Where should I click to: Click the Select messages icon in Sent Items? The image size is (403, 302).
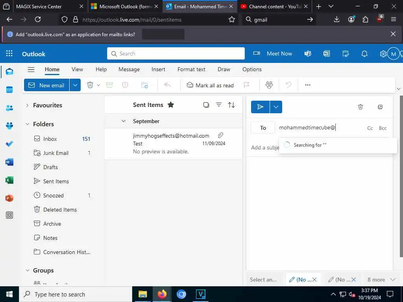[206, 105]
